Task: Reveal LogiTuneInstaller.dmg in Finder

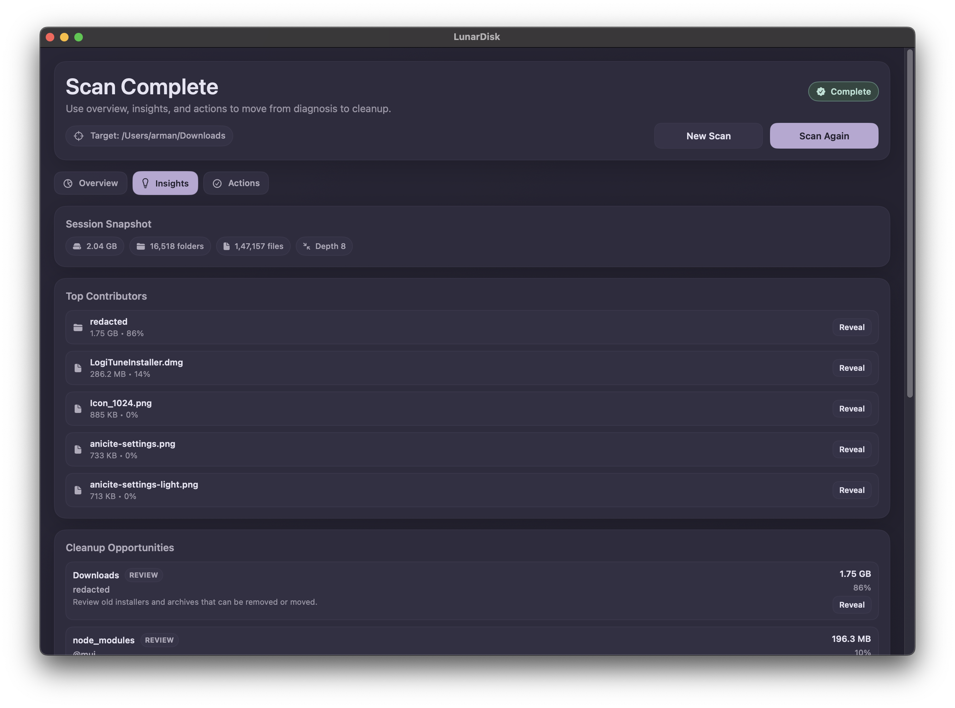Action: tap(852, 368)
